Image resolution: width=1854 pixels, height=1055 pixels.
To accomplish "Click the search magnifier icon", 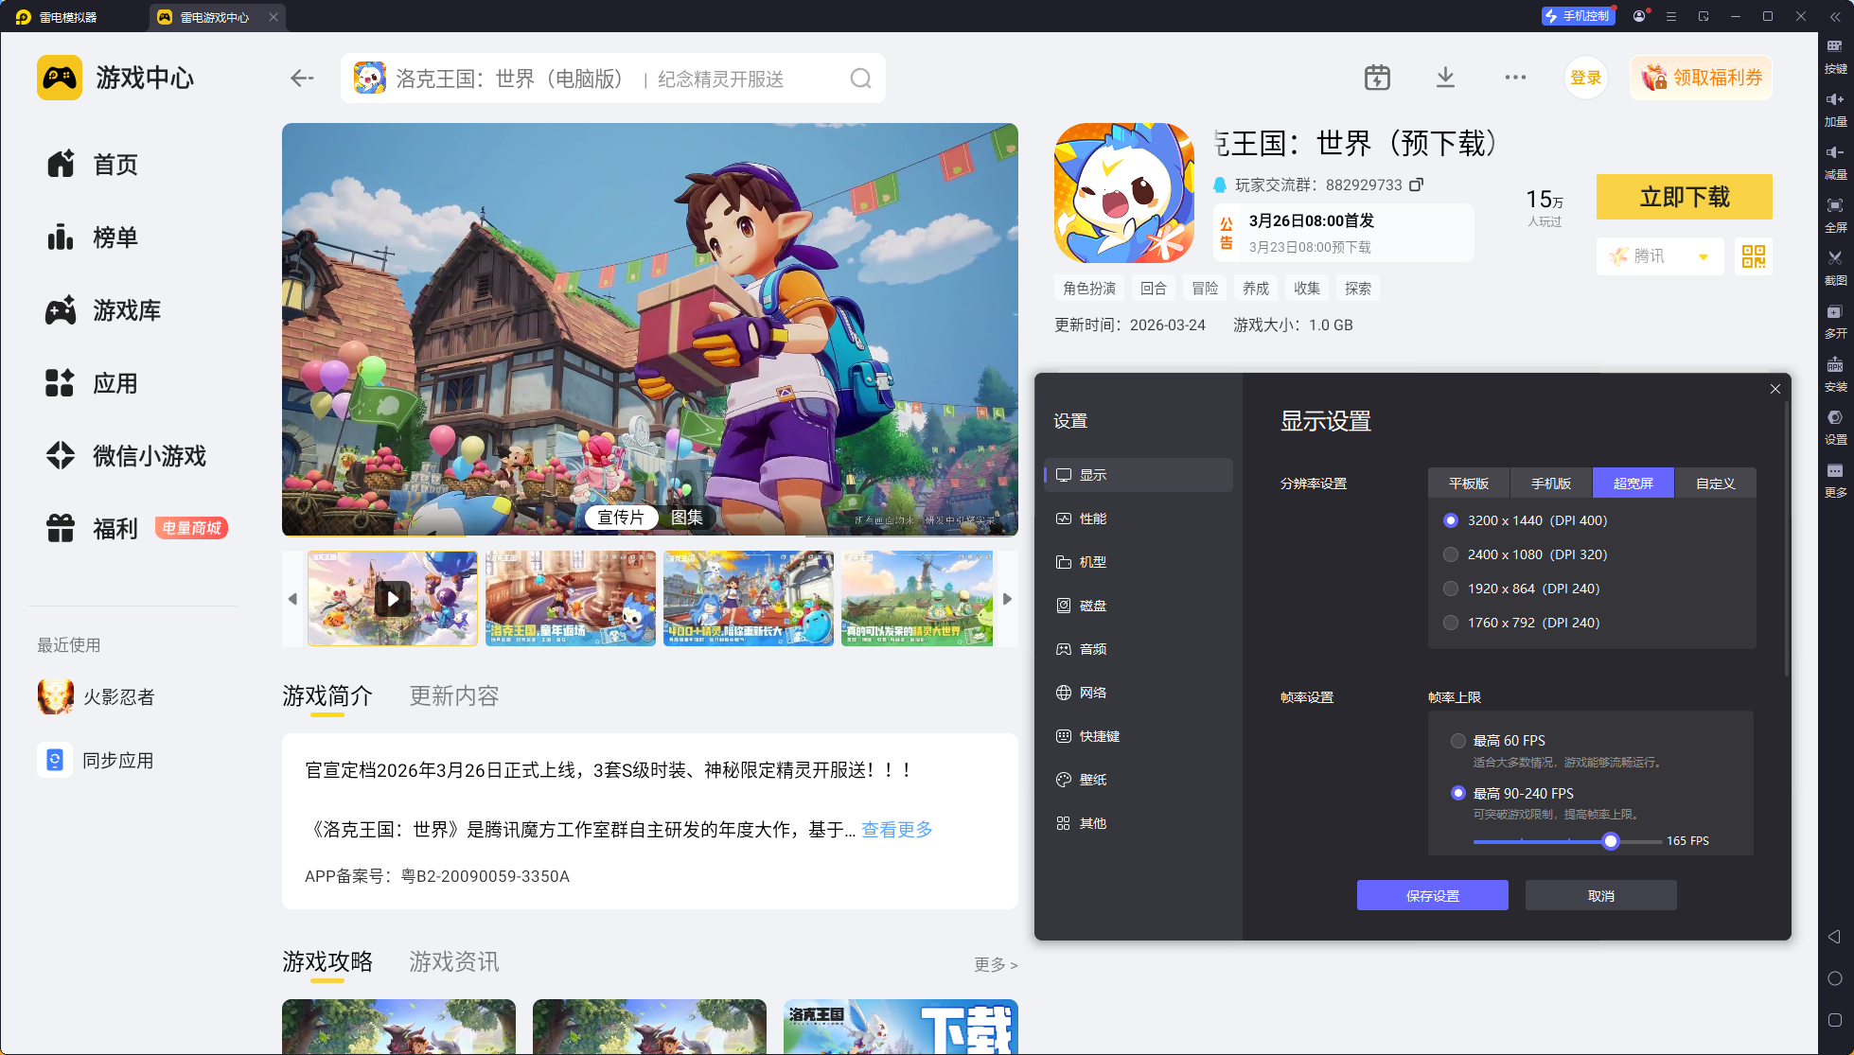I will 860,79.
